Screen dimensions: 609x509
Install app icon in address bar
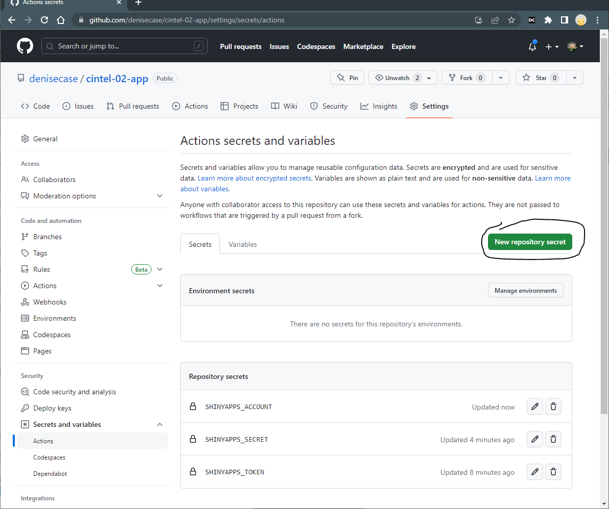[x=478, y=20]
